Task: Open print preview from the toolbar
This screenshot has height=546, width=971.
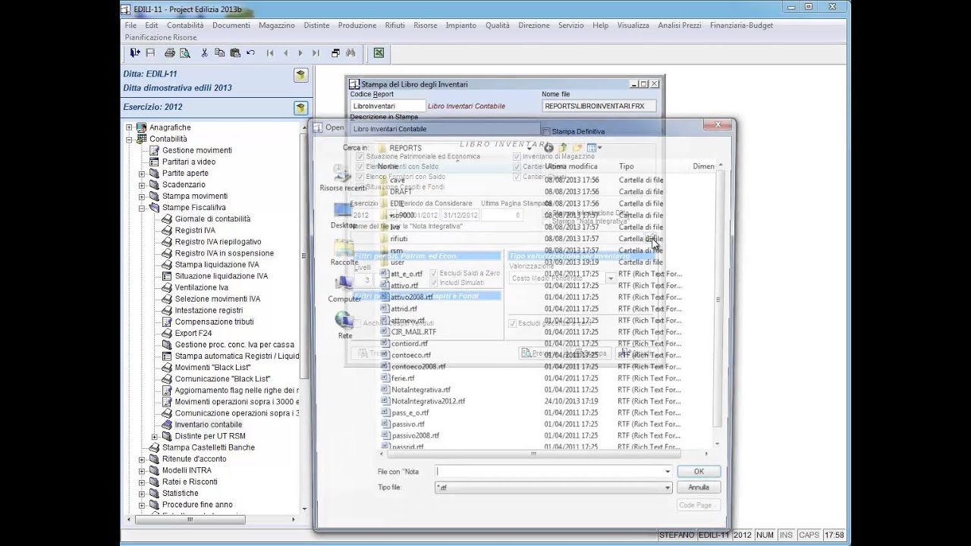Action: click(x=184, y=53)
